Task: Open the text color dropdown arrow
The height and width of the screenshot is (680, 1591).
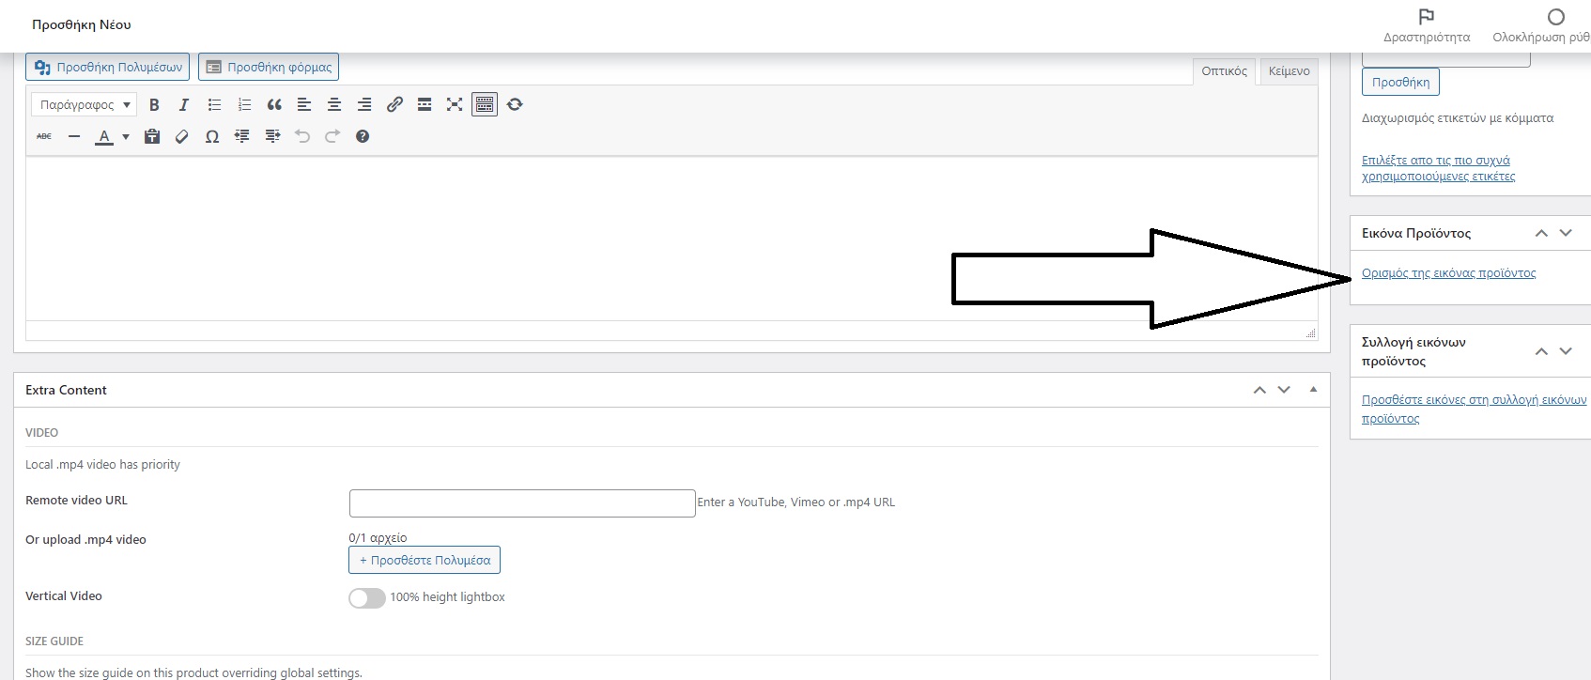Action: [126, 137]
